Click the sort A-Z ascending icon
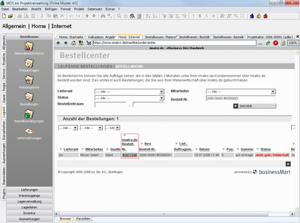This screenshot has height=223, width=300. [148, 16]
